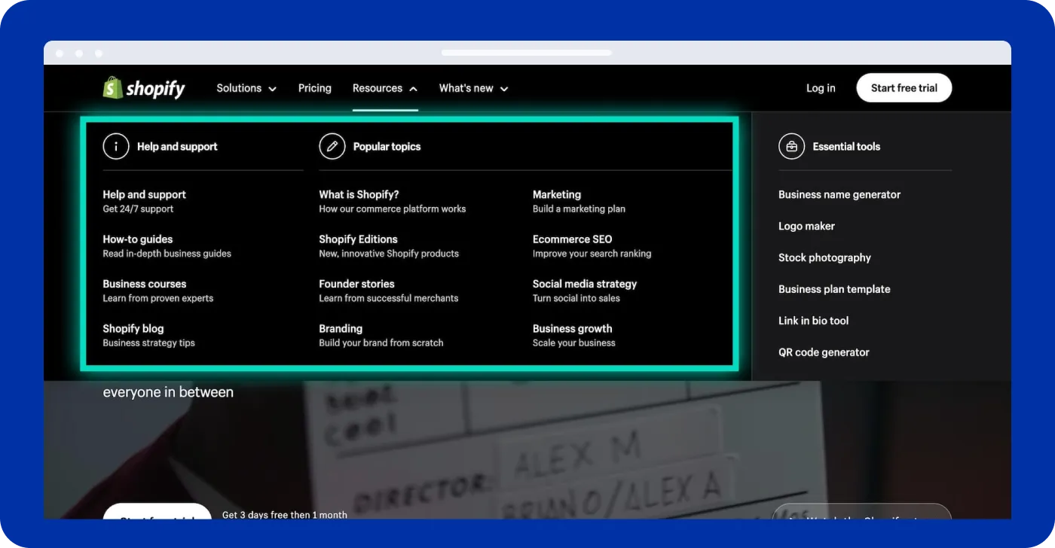Open How-to guides link

(138, 239)
